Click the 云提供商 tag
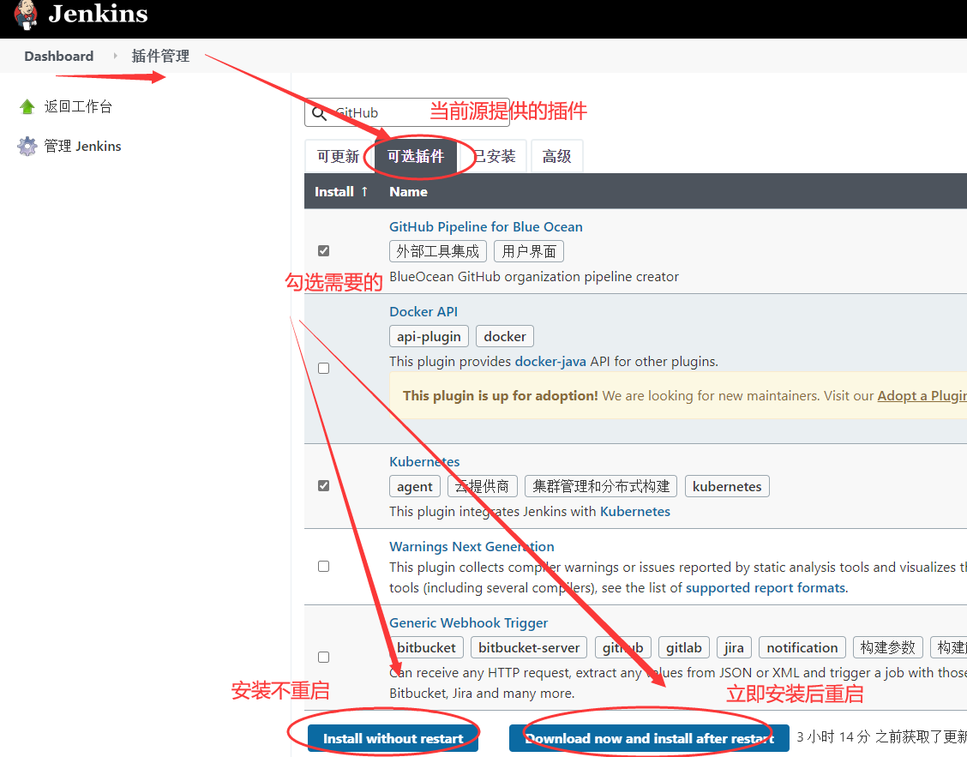 483,486
